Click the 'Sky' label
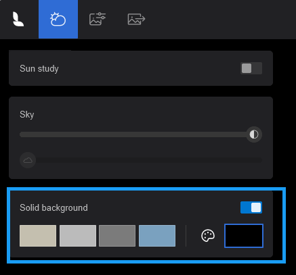Viewport: 296px width, 275px height. point(27,115)
